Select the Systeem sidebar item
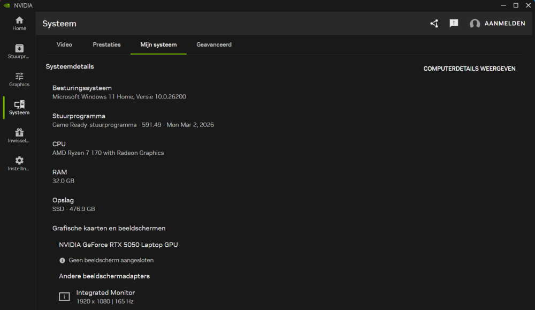This screenshot has height=310, width=535. click(19, 108)
